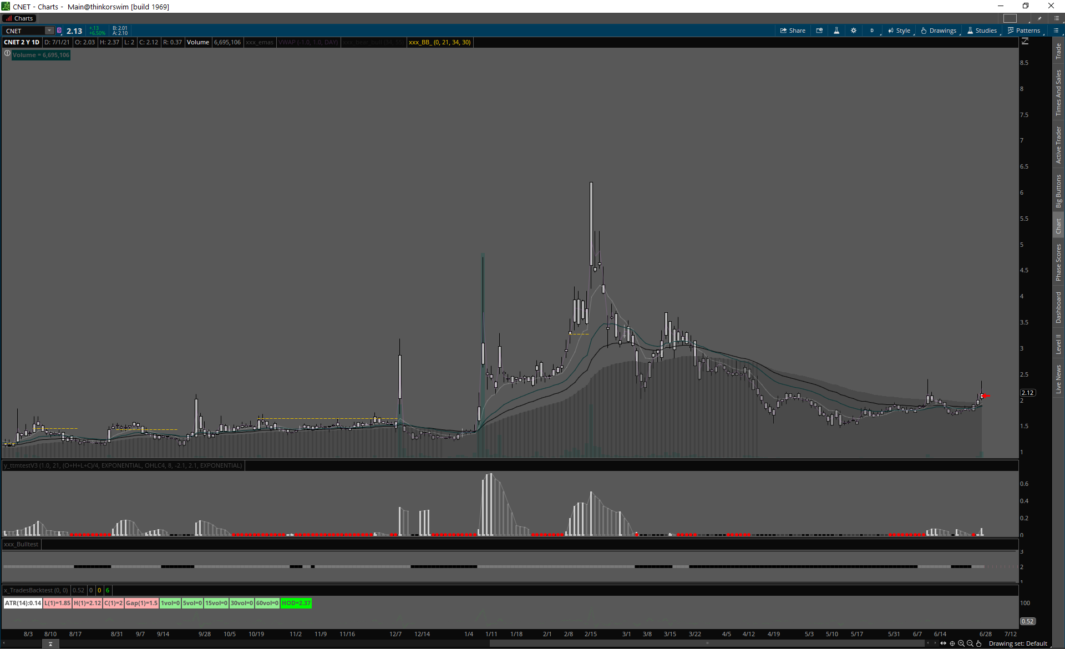
Task: Open the Patterns menu
Action: click(x=1024, y=31)
